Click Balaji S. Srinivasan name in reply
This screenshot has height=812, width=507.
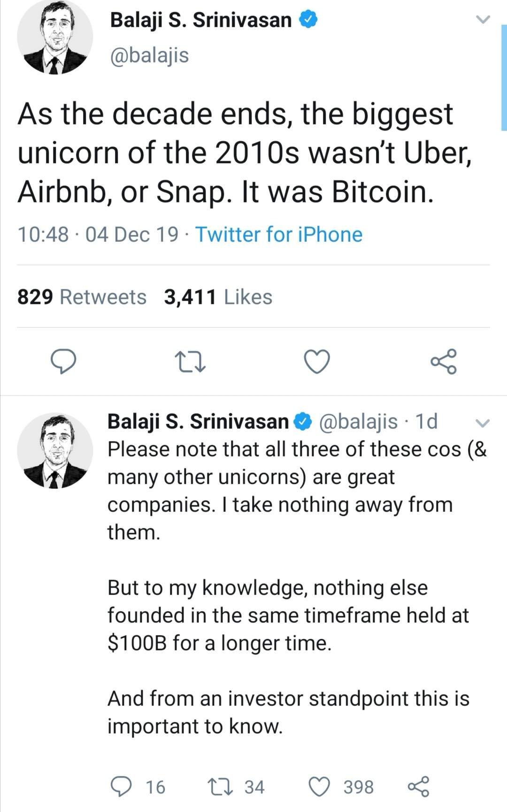click(198, 421)
